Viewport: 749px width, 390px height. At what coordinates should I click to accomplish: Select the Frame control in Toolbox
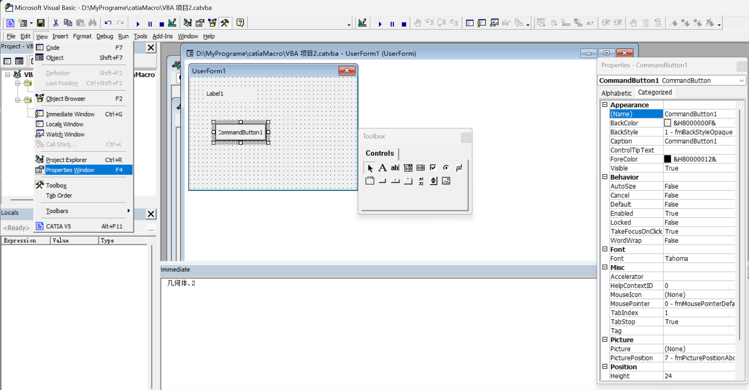(370, 181)
